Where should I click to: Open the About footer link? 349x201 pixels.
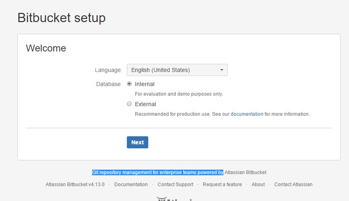click(258, 185)
